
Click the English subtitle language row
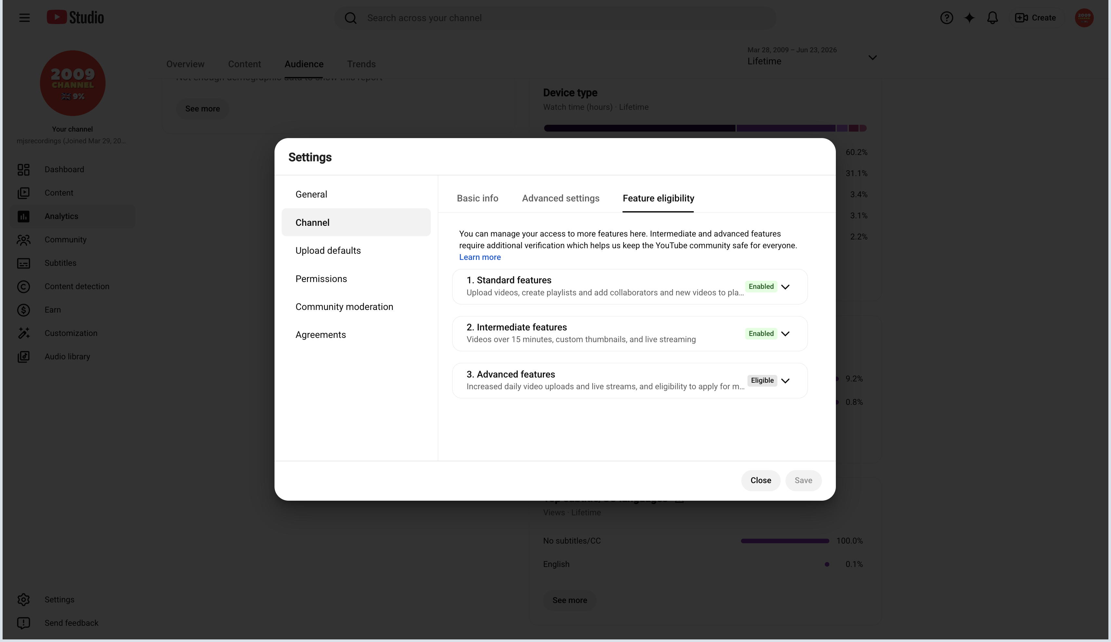tap(703, 564)
